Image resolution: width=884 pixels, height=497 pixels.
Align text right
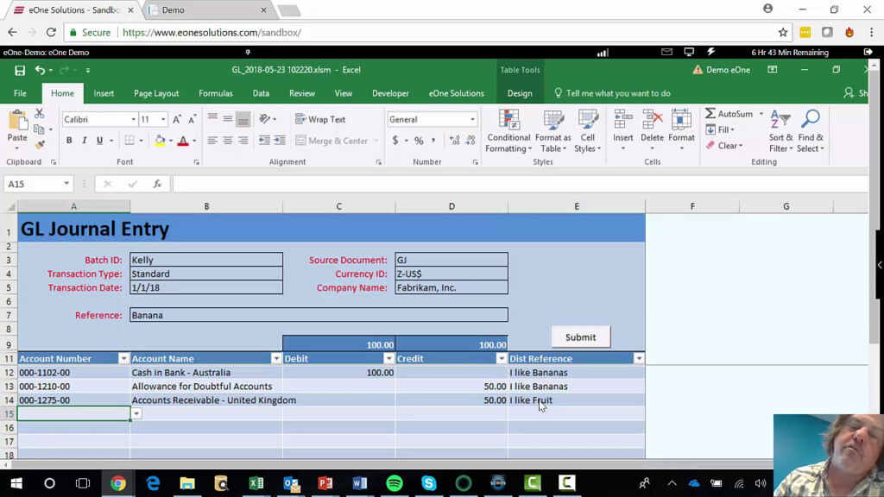coord(243,141)
